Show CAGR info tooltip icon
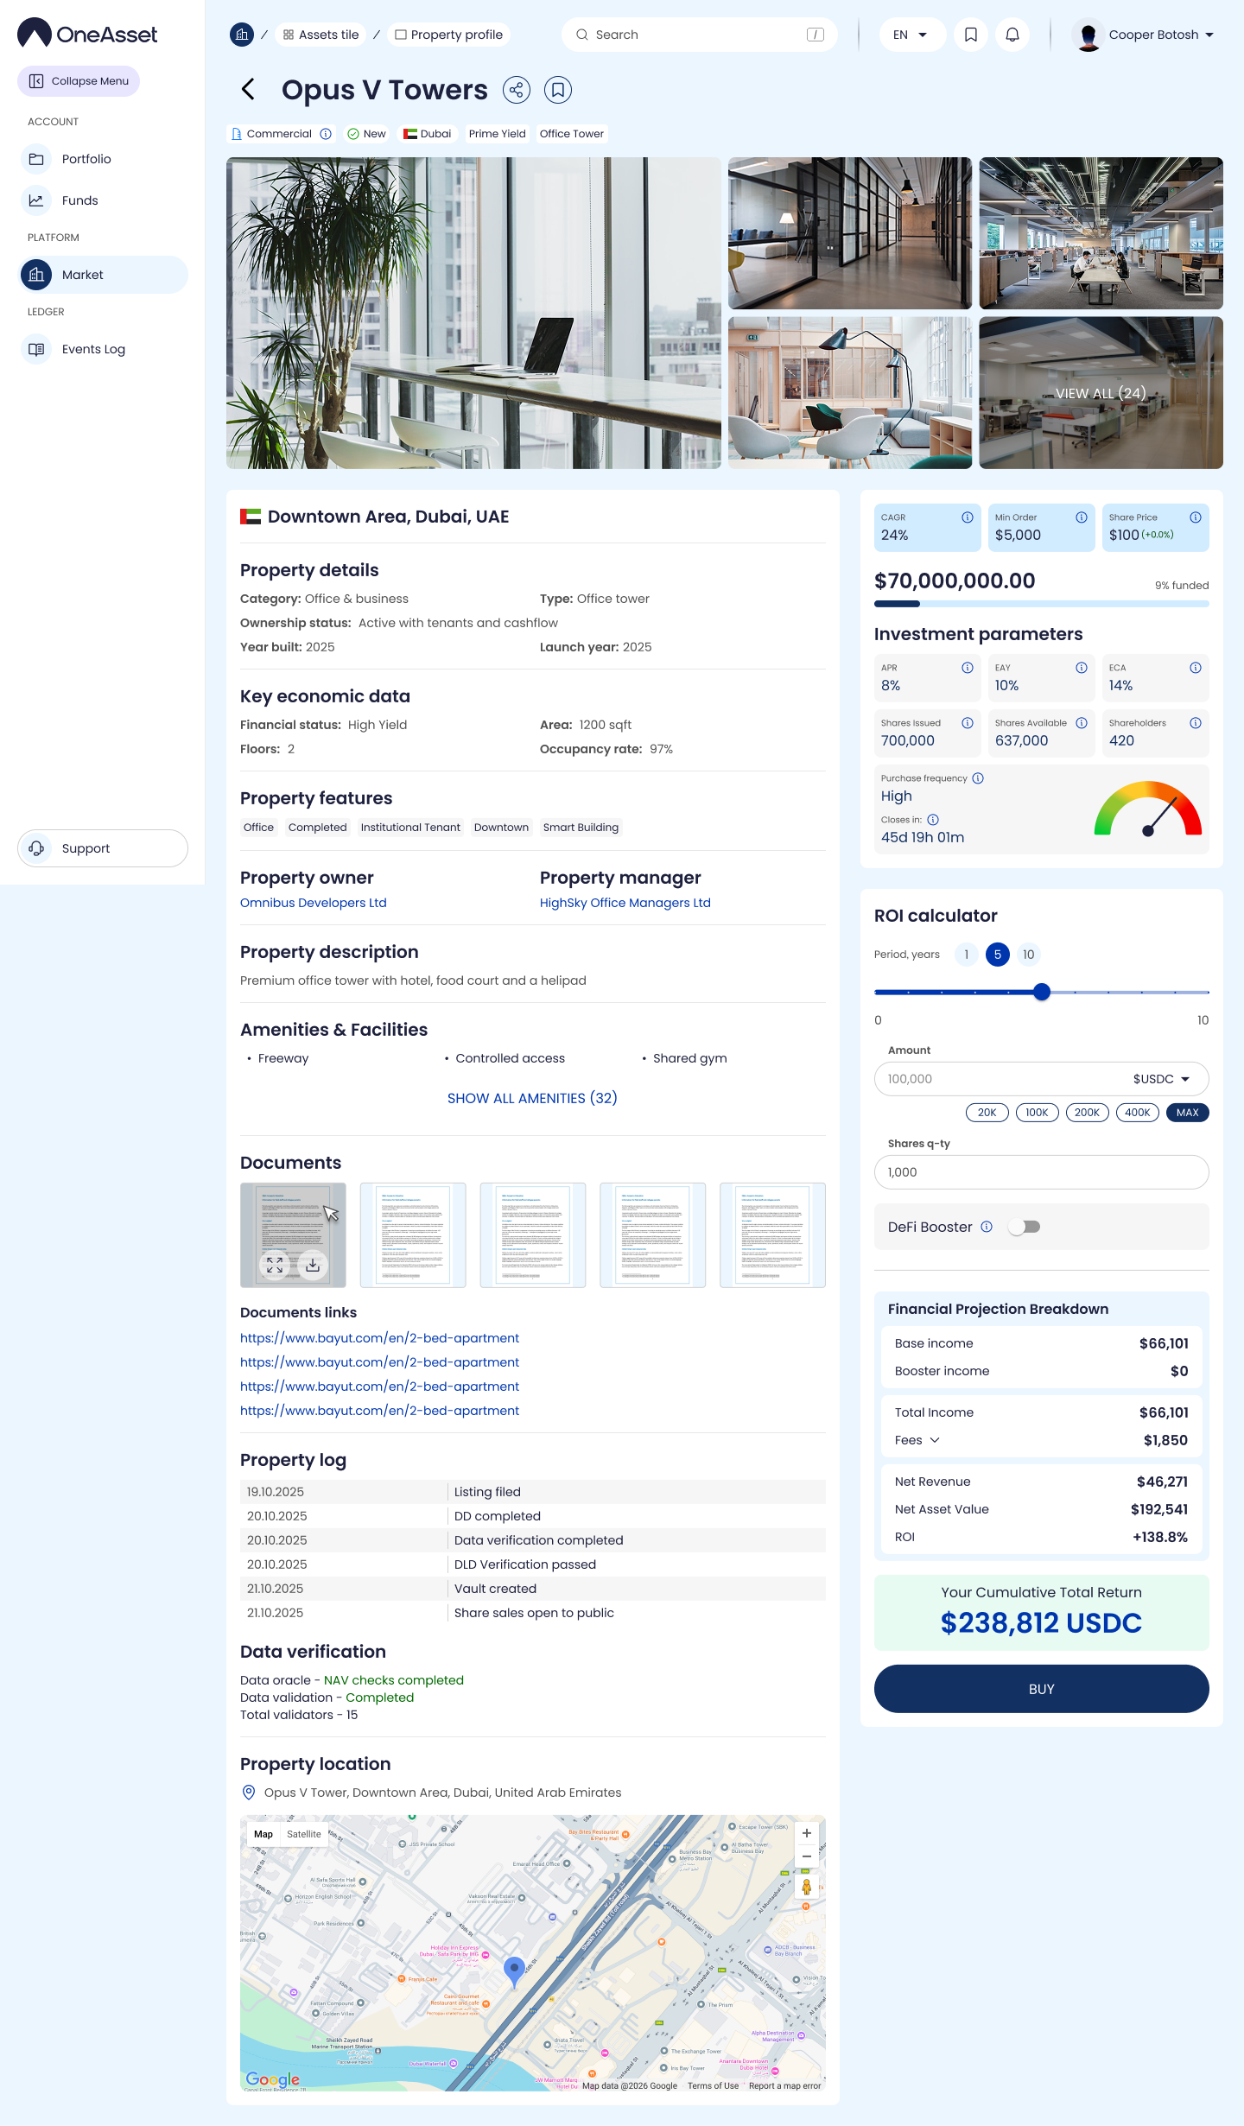1244x2126 pixels. point(968,517)
